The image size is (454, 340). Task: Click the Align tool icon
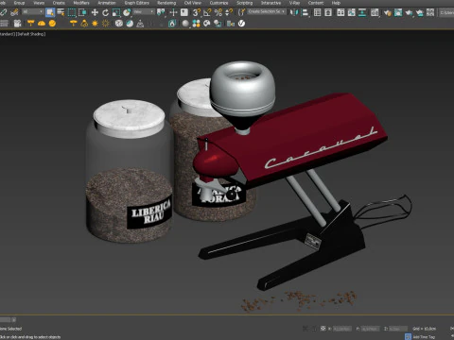pyautogui.click(x=306, y=12)
